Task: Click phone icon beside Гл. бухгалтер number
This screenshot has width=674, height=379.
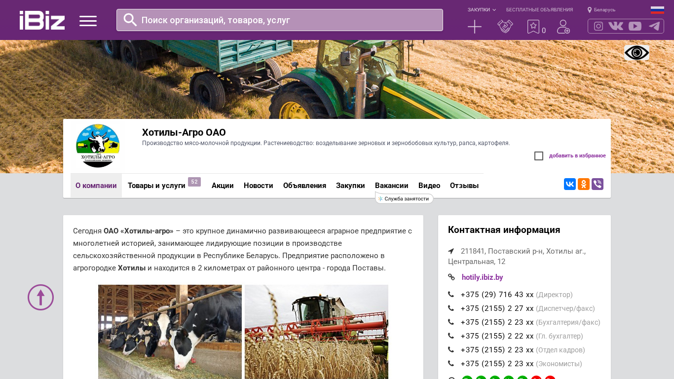Action: (x=451, y=336)
